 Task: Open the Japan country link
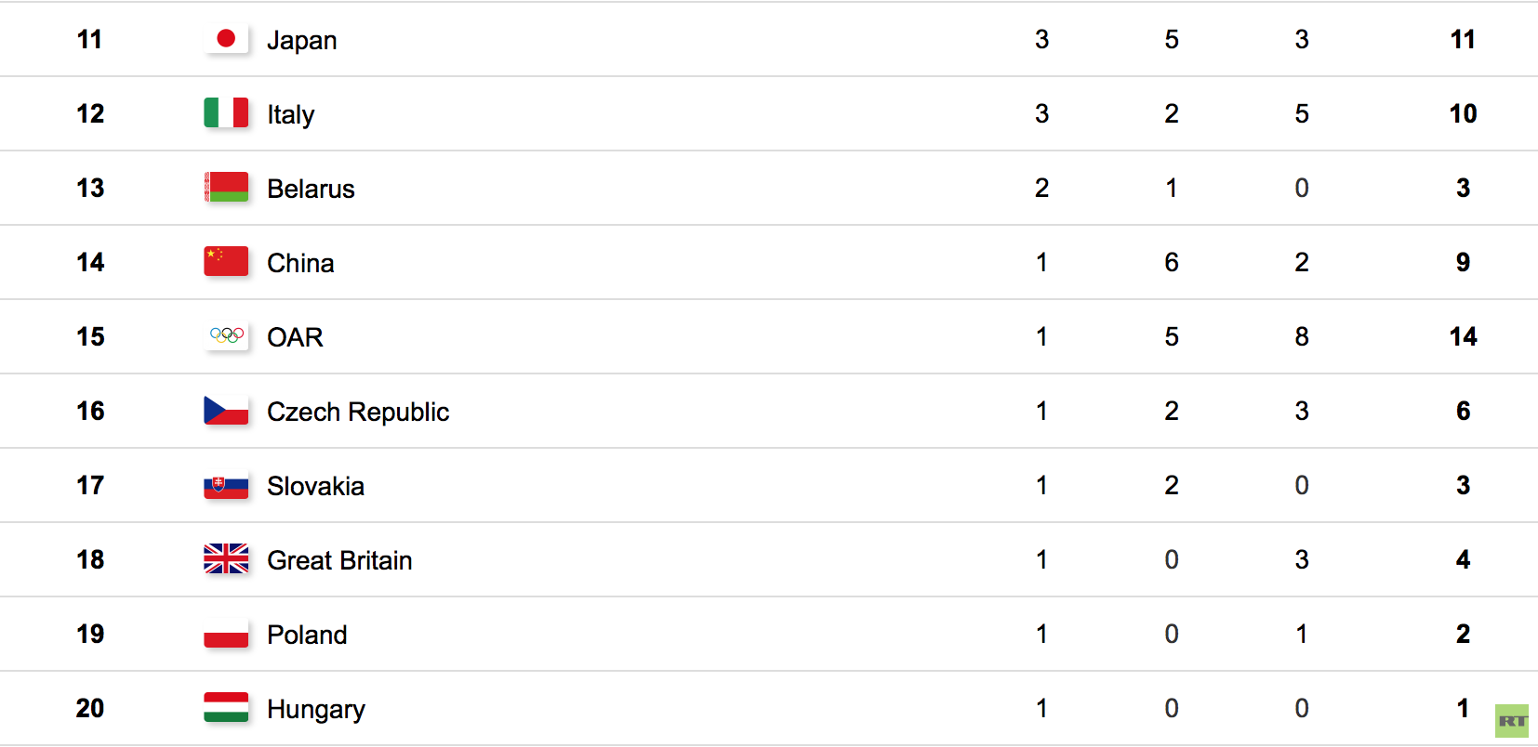302,41
